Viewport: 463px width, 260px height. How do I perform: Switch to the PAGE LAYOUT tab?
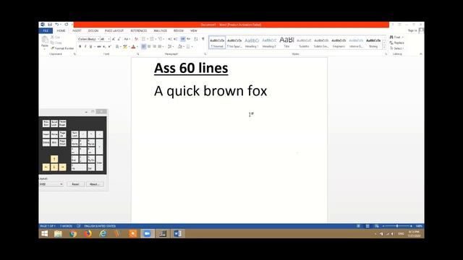pyautogui.click(x=114, y=30)
